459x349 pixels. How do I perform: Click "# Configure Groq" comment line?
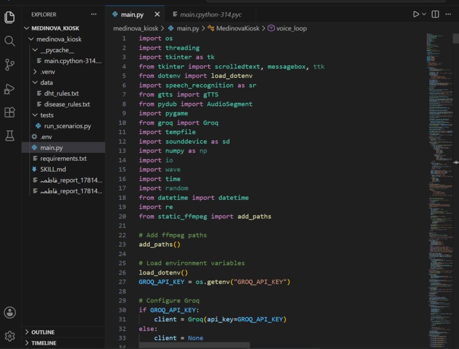point(169,301)
